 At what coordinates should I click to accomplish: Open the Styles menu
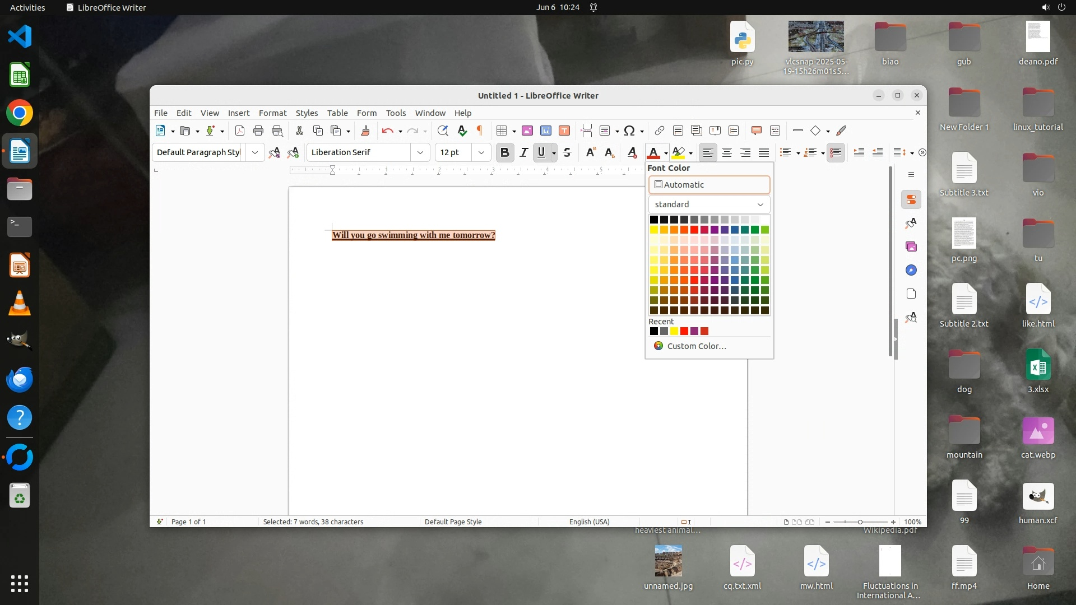307,113
